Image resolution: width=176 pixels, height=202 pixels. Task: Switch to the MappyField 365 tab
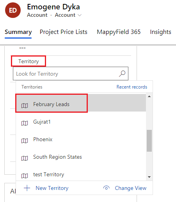pos(119,32)
